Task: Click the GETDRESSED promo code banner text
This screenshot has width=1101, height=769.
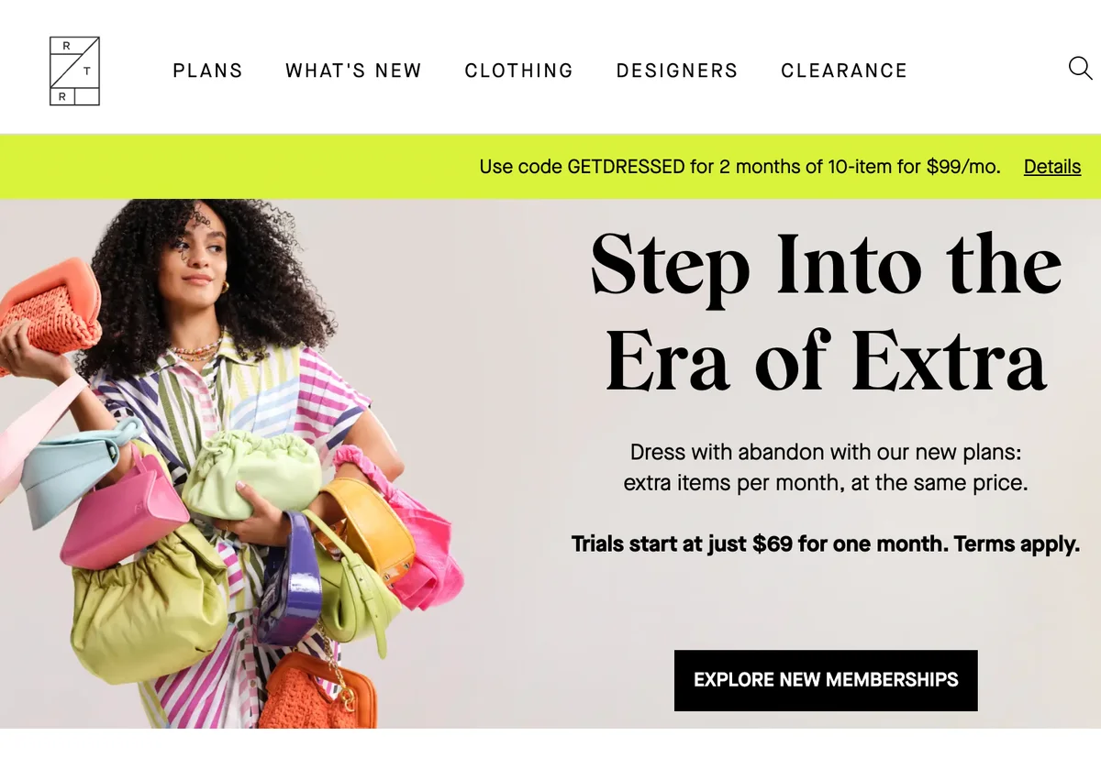Action: pyautogui.click(x=740, y=167)
